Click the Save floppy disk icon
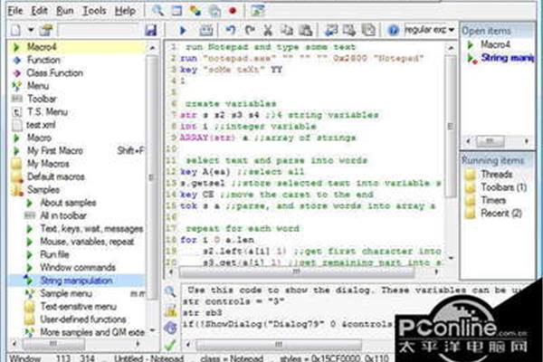This screenshot has height=362, width=543. pyautogui.click(x=151, y=30)
